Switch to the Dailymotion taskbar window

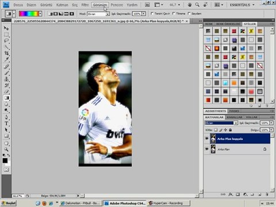(x=82, y=203)
